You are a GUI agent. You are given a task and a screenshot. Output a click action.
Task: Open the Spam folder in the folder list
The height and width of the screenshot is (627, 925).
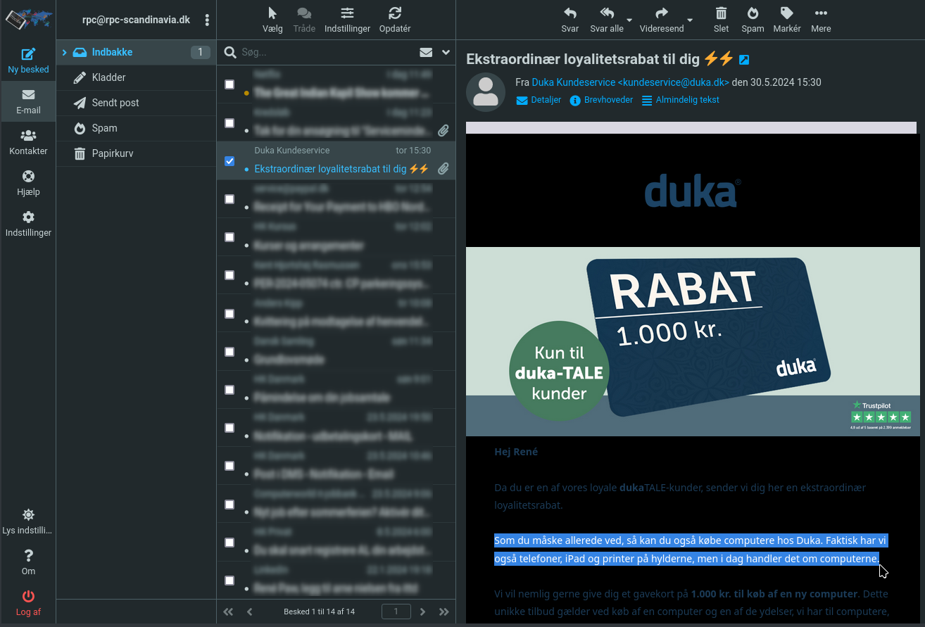tap(136, 128)
